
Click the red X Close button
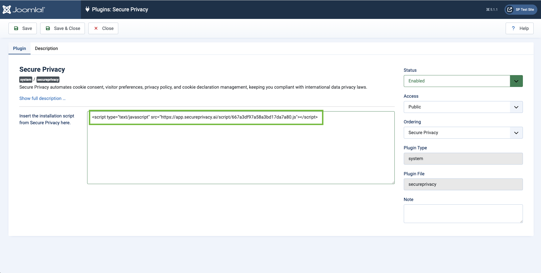(103, 28)
